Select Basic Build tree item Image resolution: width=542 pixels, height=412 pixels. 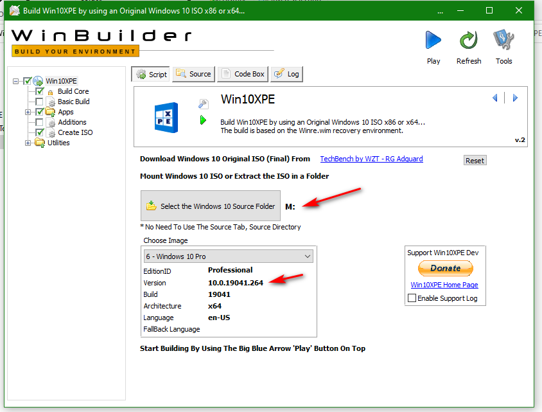(x=74, y=102)
